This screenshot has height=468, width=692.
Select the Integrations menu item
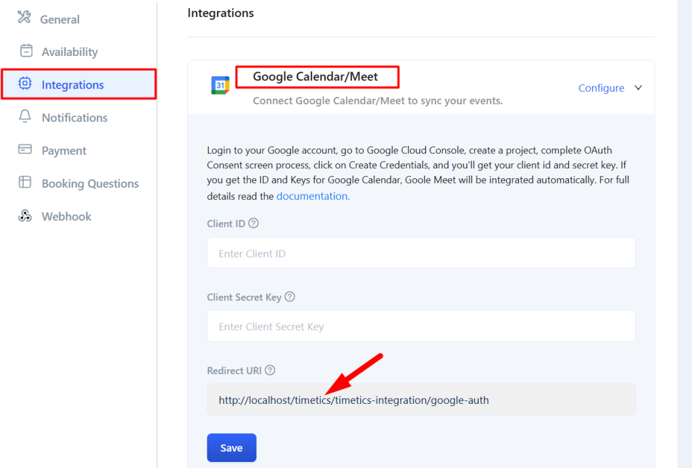(78, 84)
